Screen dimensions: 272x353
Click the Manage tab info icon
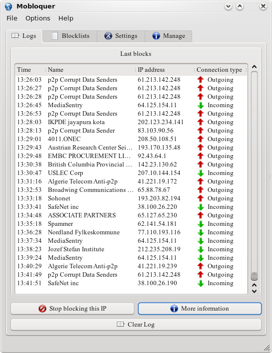tap(156, 36)
